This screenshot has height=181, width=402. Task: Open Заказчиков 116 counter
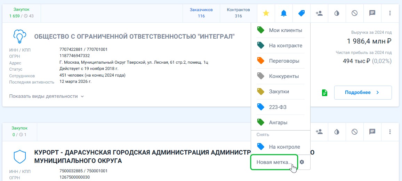tap(201, 13)
